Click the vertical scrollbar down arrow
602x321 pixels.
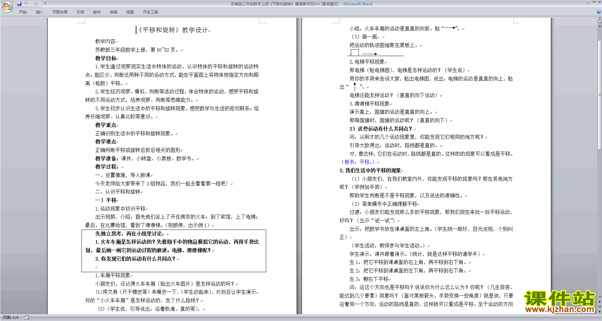click(599, 297)
